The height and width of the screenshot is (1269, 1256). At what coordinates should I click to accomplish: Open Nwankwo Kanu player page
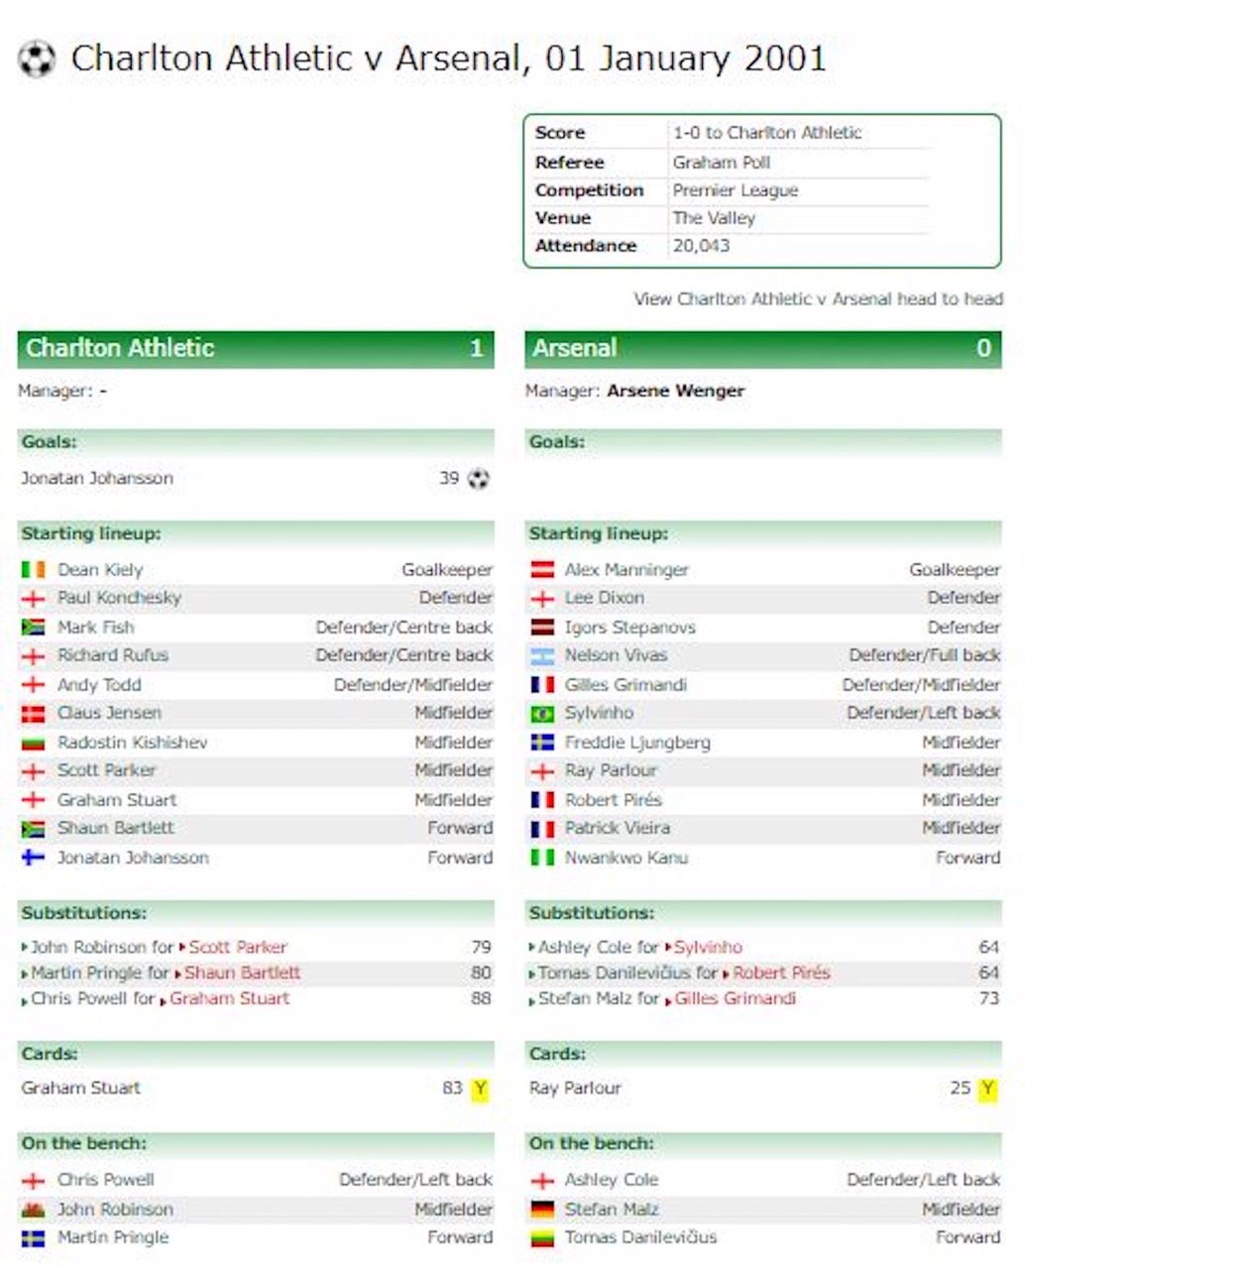(627, 858)
